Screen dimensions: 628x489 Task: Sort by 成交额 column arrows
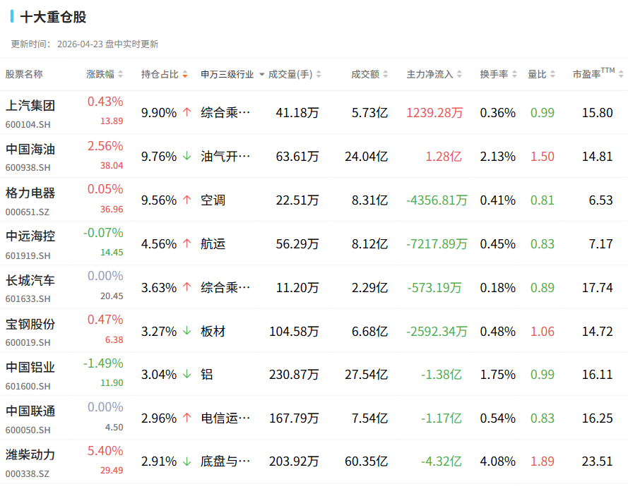point(386,74)
